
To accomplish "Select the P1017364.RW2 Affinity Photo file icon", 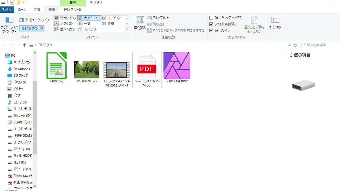I will 177,66.
